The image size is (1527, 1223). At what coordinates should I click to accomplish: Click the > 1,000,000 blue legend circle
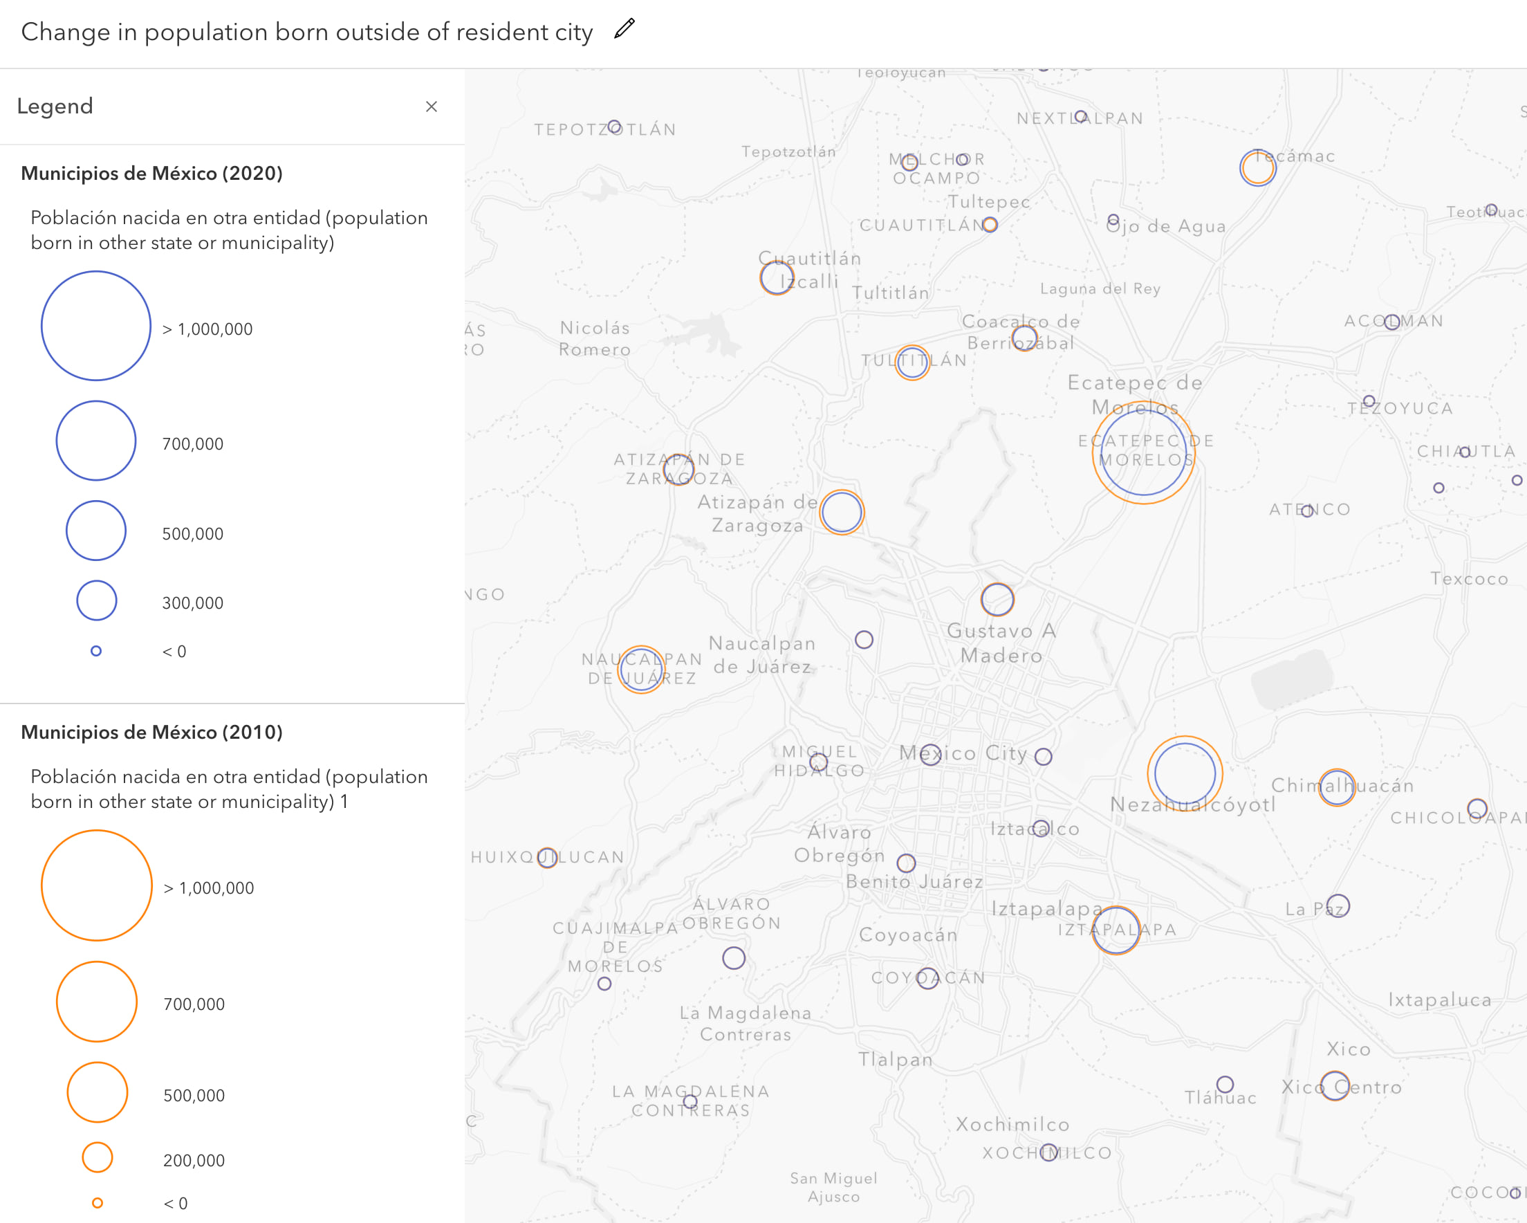[96, 326]
